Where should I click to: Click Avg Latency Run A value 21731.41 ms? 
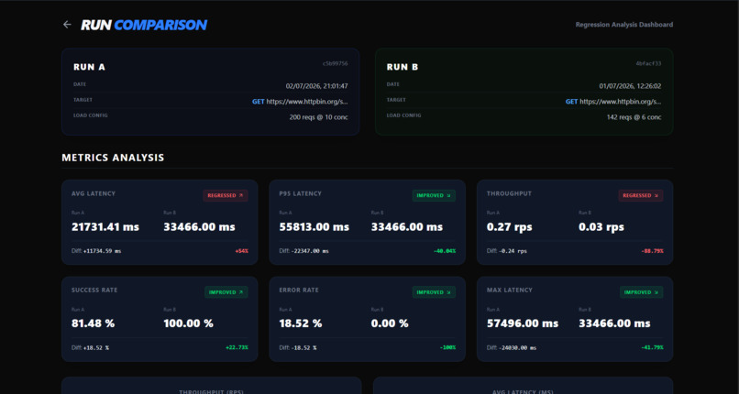tap(105, 227)
